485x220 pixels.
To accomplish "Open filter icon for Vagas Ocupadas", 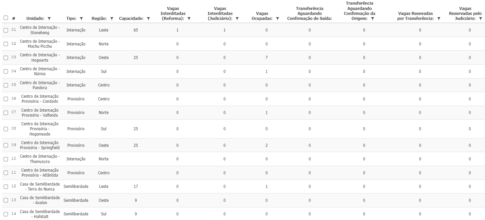I will [x=277, y=19].
